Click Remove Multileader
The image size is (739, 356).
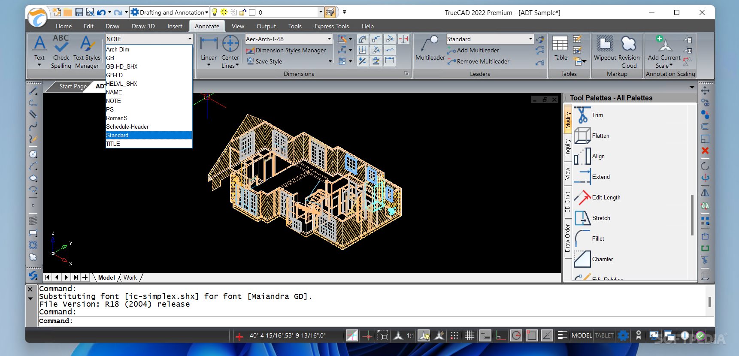click(479, 61)
